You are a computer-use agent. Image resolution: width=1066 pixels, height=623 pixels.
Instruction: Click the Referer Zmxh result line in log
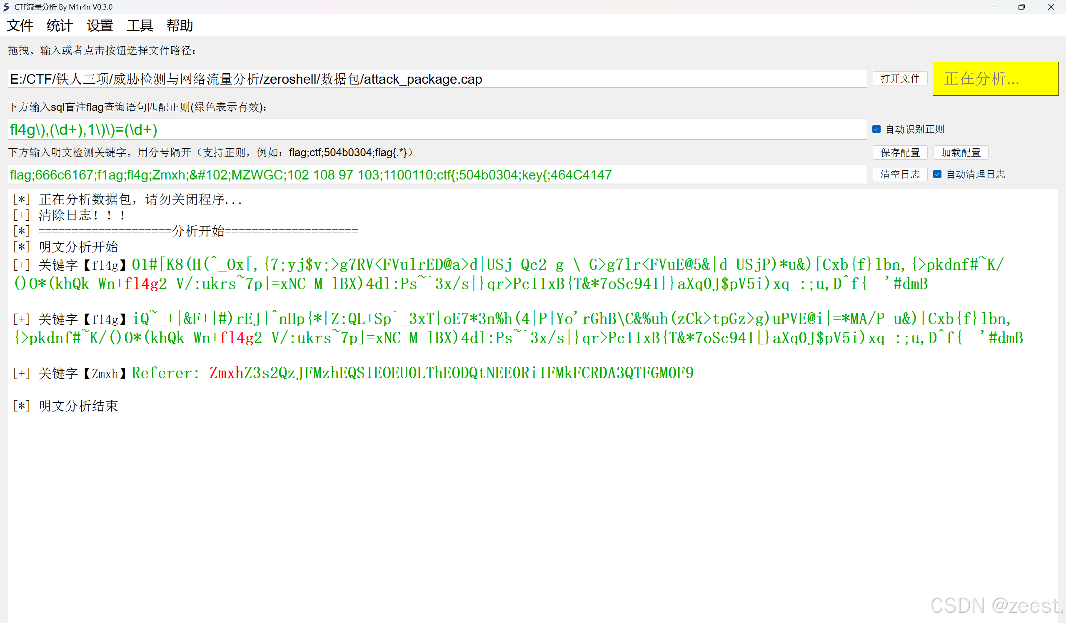pos(412,373)
